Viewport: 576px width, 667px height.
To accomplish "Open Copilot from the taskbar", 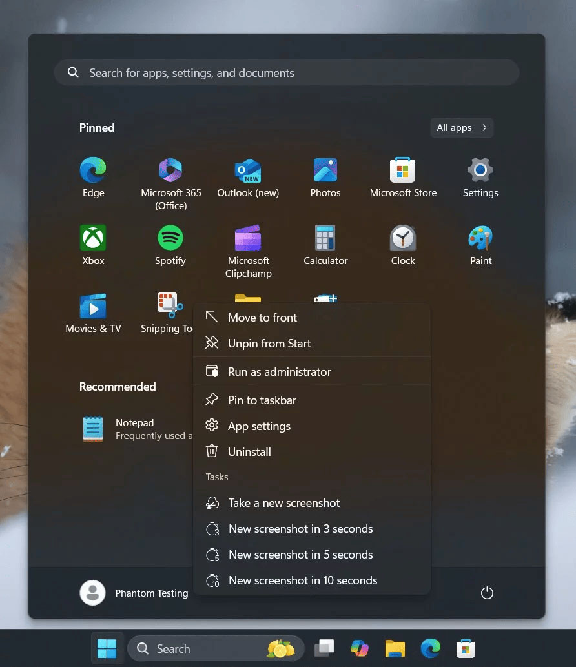I will pyautogui.click(x=360, y=649).
